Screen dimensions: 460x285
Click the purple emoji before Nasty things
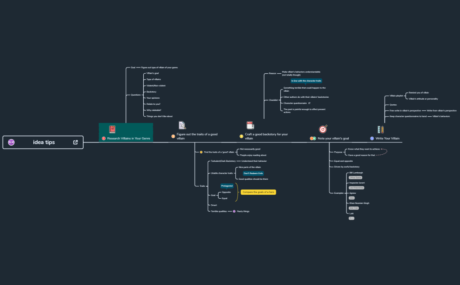tap(234, 211)
